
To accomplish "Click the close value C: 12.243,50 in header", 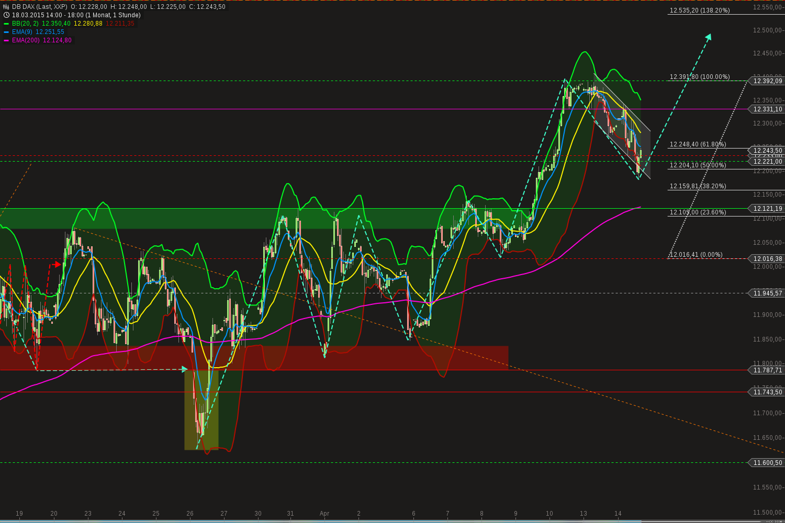I will point(207,7).
